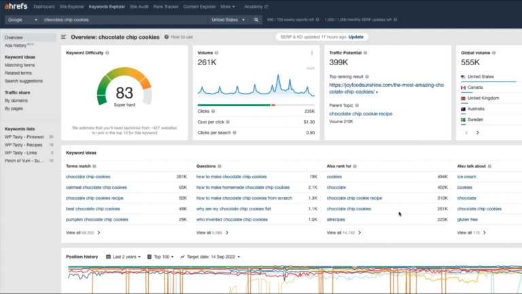Screen dimensions: 522x294
Task: Click Clicks per search info icon
Action: (x=234, y=132)
